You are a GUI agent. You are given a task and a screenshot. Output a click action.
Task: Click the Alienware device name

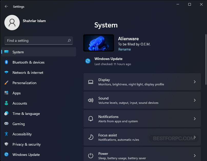click(128, 39)
